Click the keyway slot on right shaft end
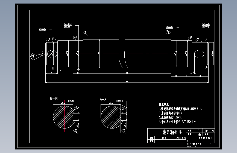 coord(199,54)
